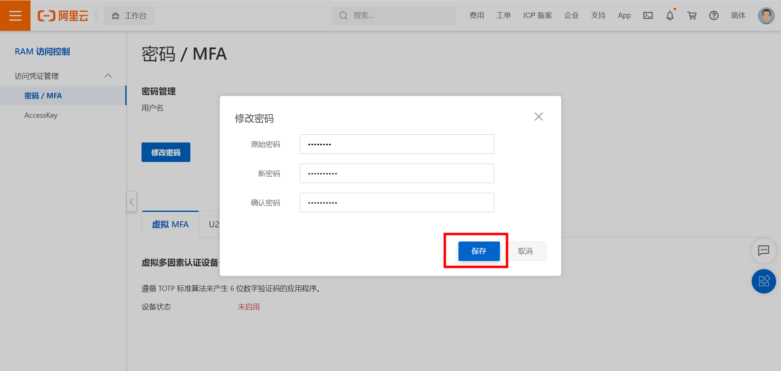Switch to the 虚拟 MFA tab

point(170,224)
